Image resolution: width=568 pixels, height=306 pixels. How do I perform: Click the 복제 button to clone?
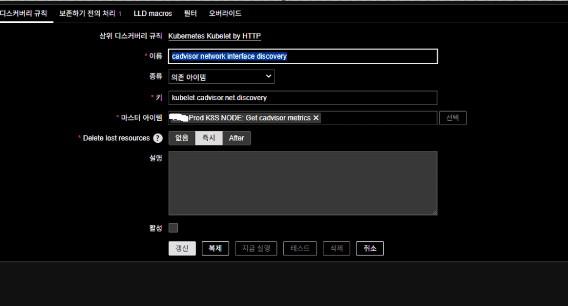click(x=215, y=249)
